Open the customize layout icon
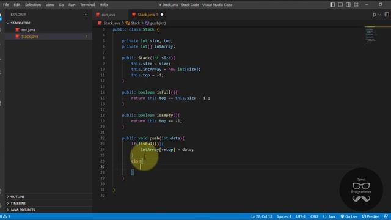 [x=356, y=5]
